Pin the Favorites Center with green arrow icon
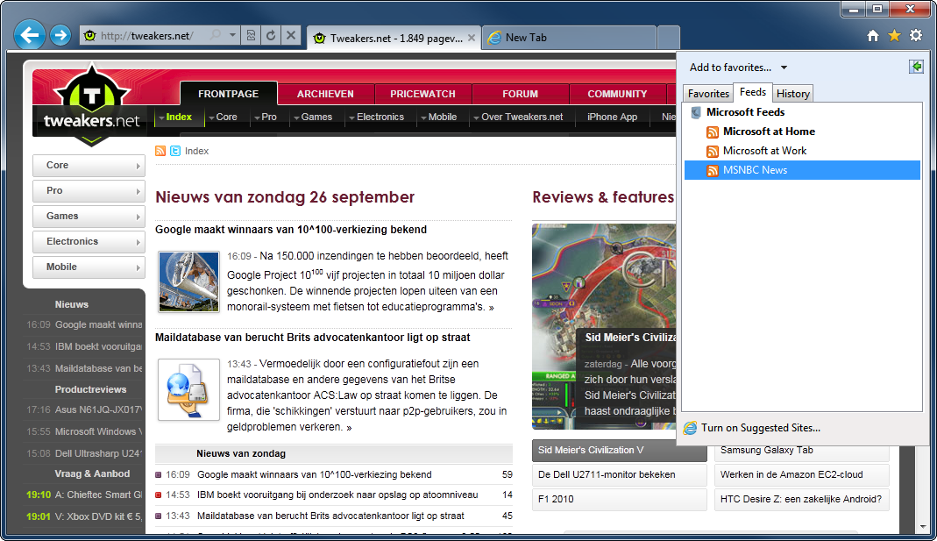937x541 pixels. point(916,67)
